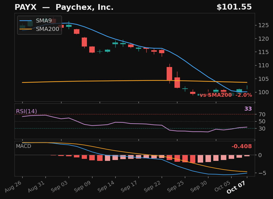This screenshot has width=273, height=199.
Task: Click the Oct 05 date label
Action: [x=223, y=186]
